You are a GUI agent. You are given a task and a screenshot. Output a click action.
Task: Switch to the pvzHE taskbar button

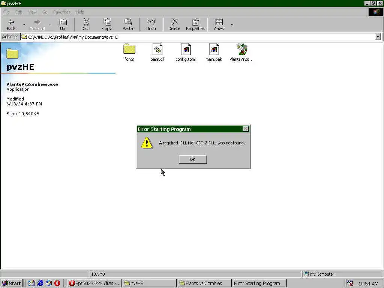[149, 283]
